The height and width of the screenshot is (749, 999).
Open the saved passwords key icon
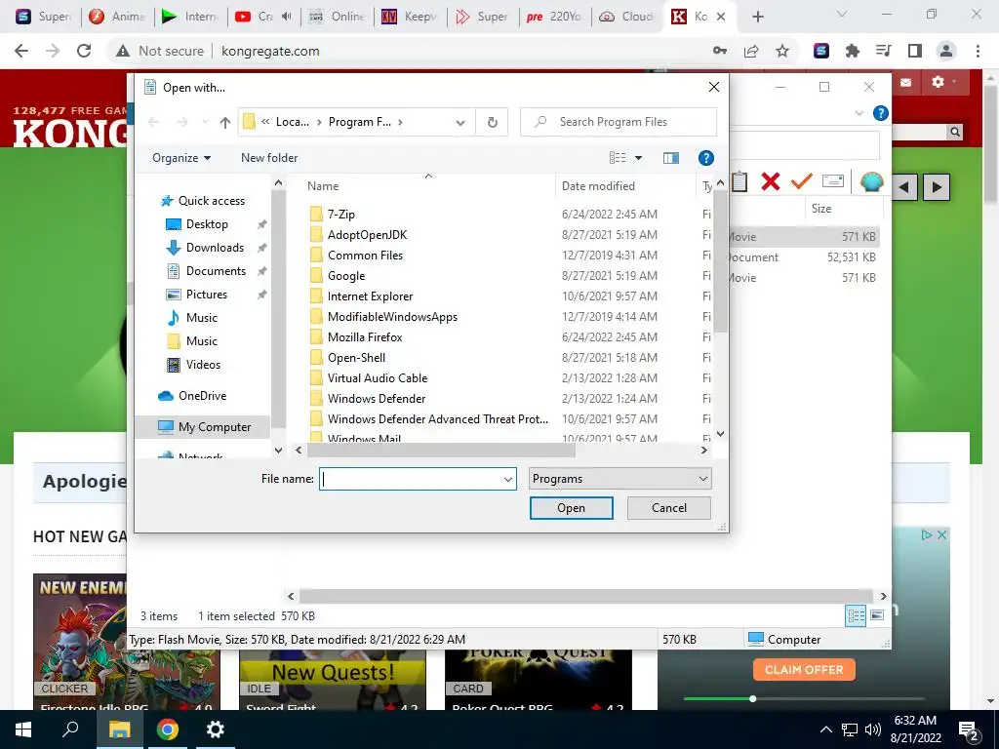(x=720, y=51)
